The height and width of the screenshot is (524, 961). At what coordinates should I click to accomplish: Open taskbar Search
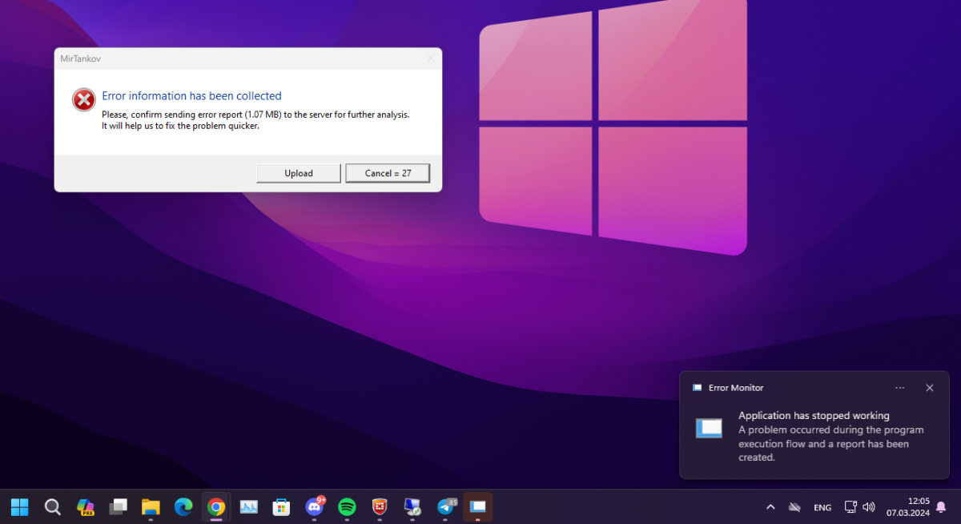pyautogui.click(x=53, y=506)
